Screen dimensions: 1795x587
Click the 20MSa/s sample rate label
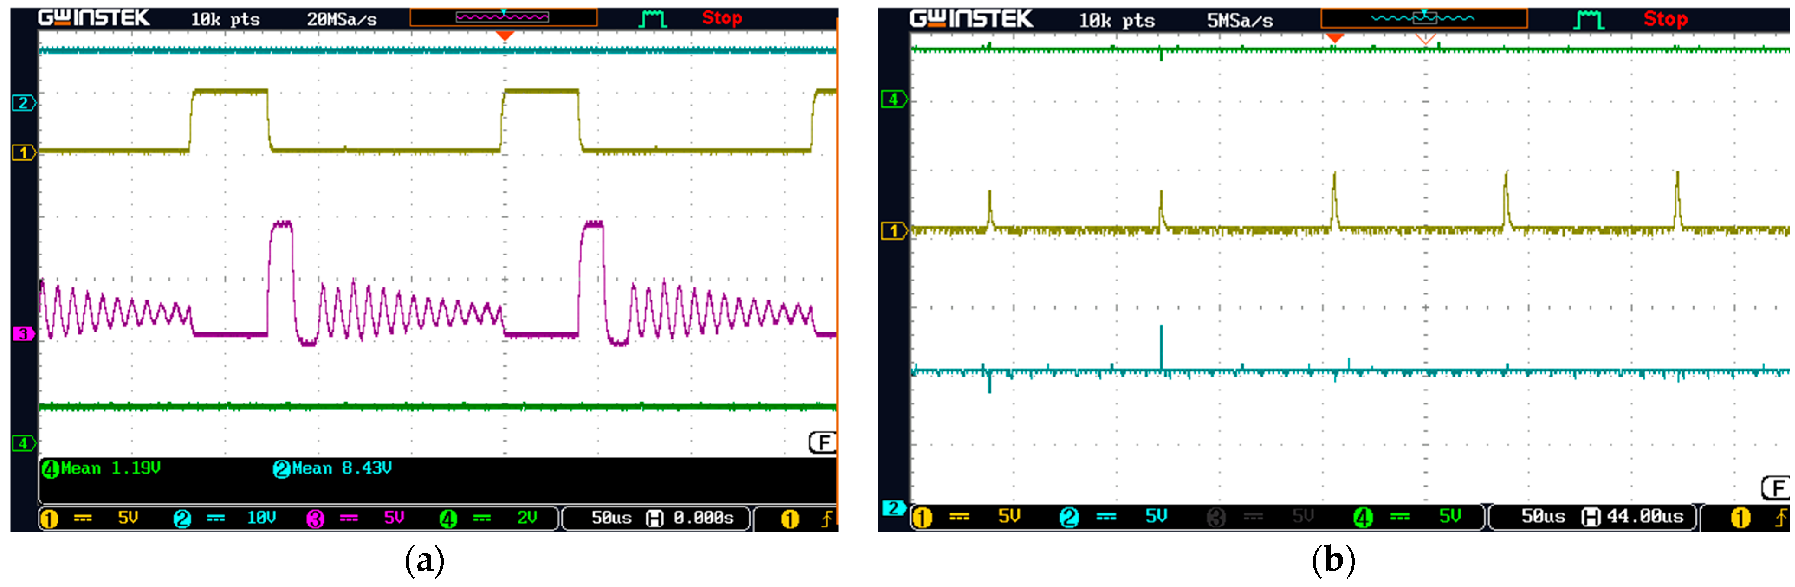(x=341, y=19)
